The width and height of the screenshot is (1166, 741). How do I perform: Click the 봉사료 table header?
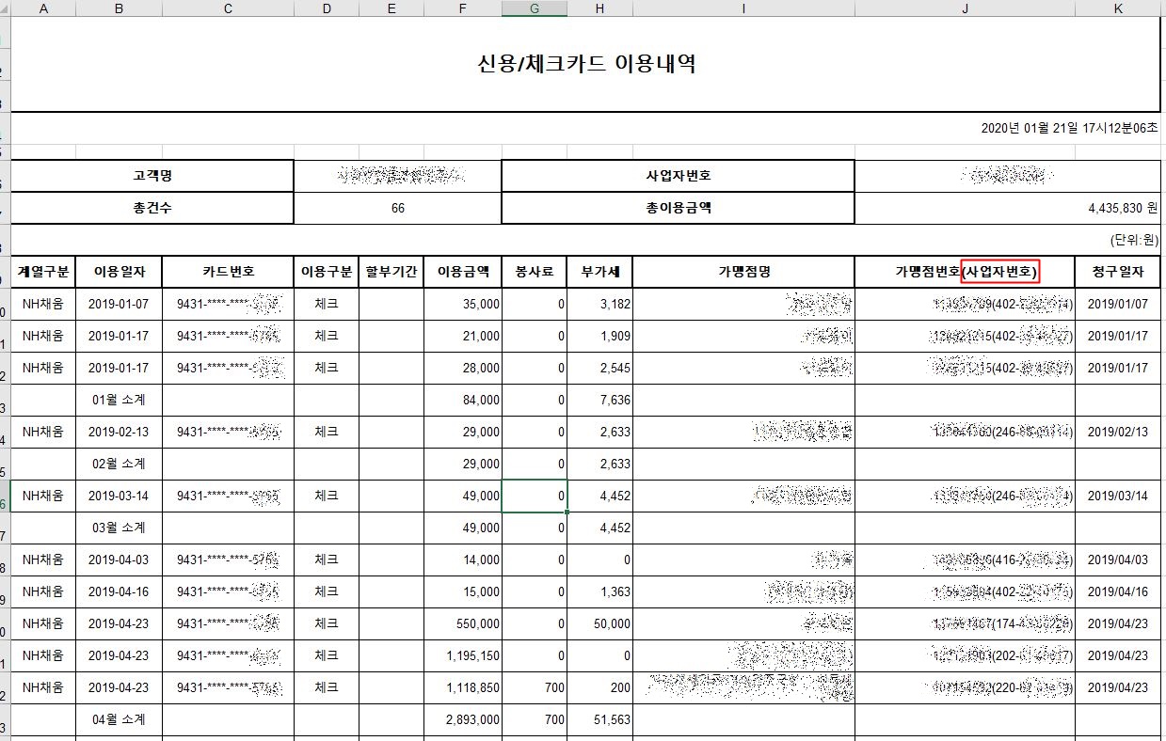535,272
